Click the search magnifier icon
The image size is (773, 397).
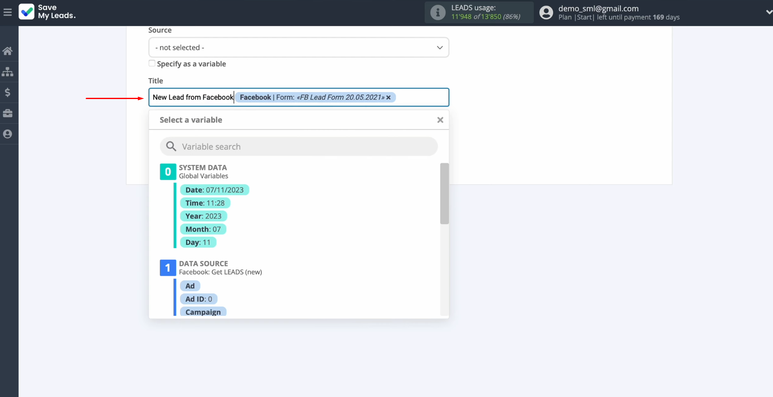tap(171, 147)
